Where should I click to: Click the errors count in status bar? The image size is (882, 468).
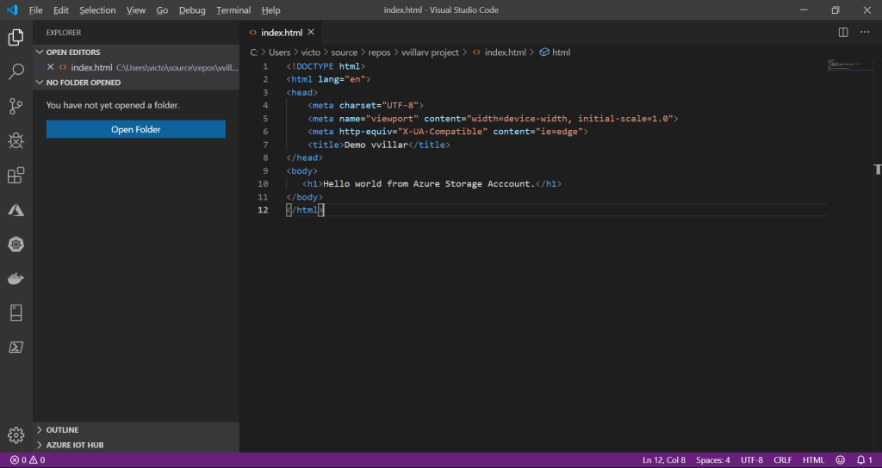tap(19, 460)
